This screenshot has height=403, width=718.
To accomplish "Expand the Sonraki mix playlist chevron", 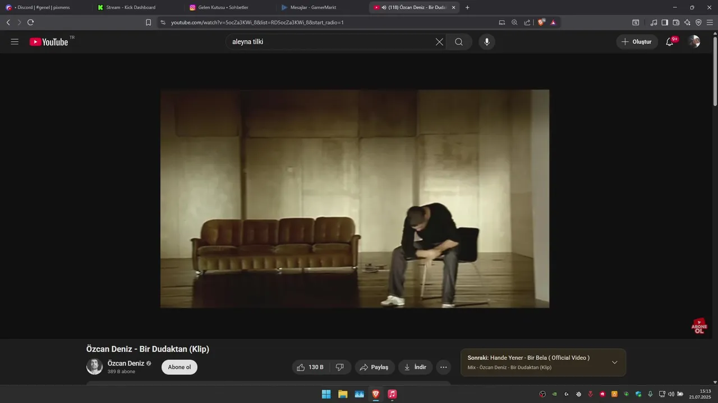I will [x=614, y=362].
